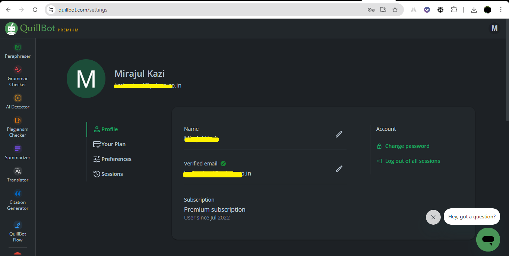This screenshot has width=509, height=256.
Task: Click the page vertical scrollbar
Action: coord(507,71)
